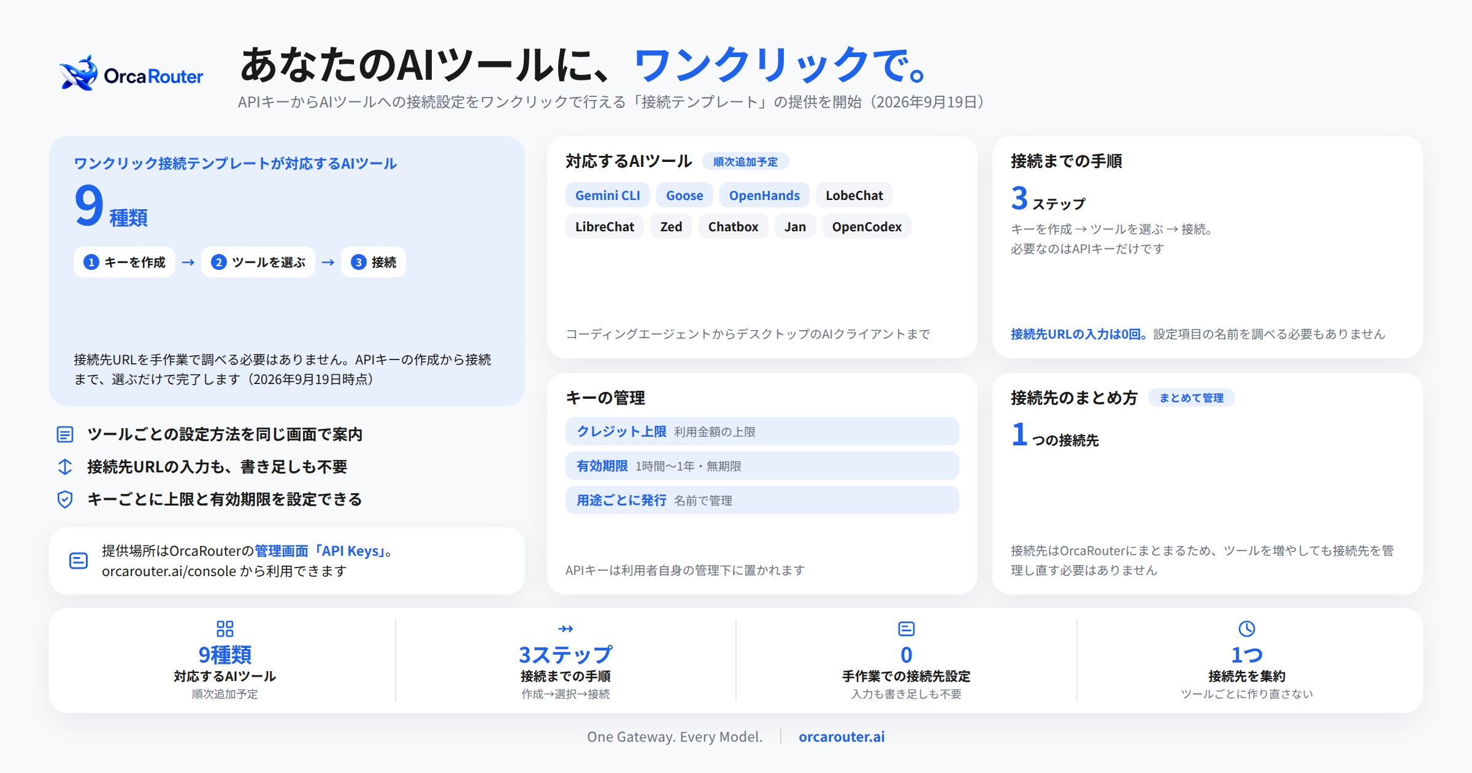
Task: Select the Chatbox chip
Action: (x=734, y=227)
